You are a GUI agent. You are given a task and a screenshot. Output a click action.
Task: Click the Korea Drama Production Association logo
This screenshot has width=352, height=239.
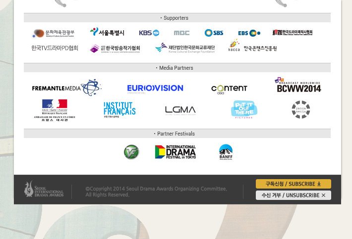(293, 33)
